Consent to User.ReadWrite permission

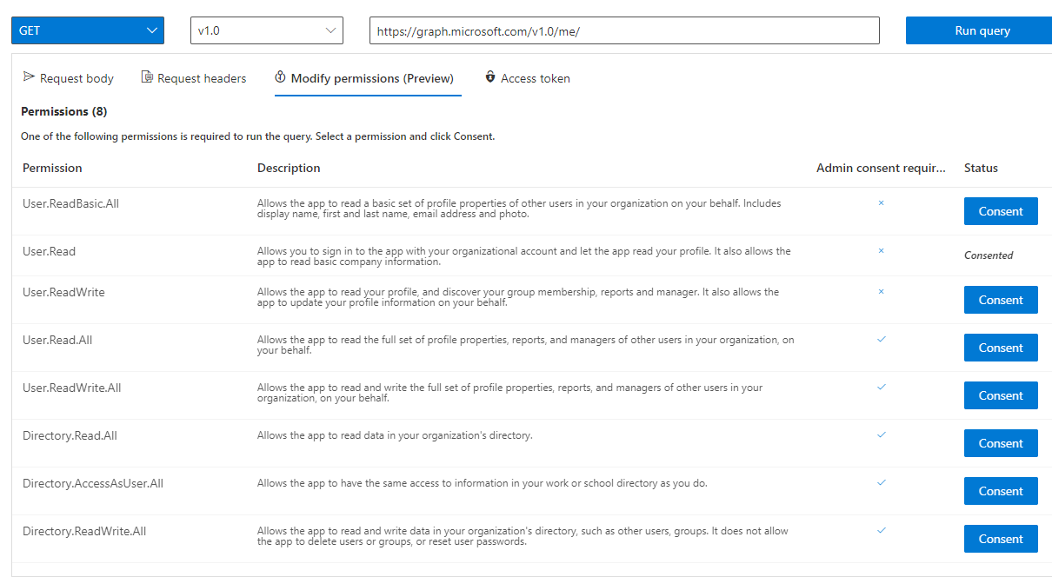1001,300
